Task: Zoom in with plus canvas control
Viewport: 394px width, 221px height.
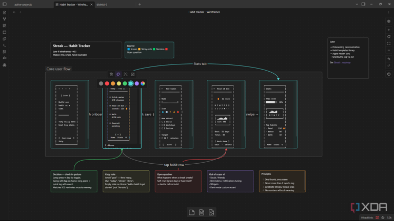Action: pyautogui.click(x=389, y=30)
